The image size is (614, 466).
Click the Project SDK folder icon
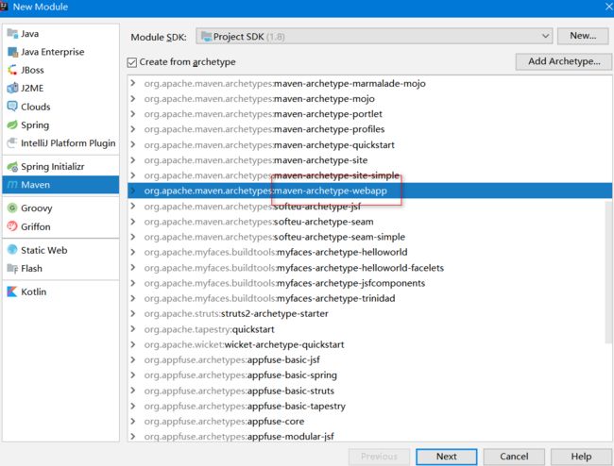tap(206, 37)
